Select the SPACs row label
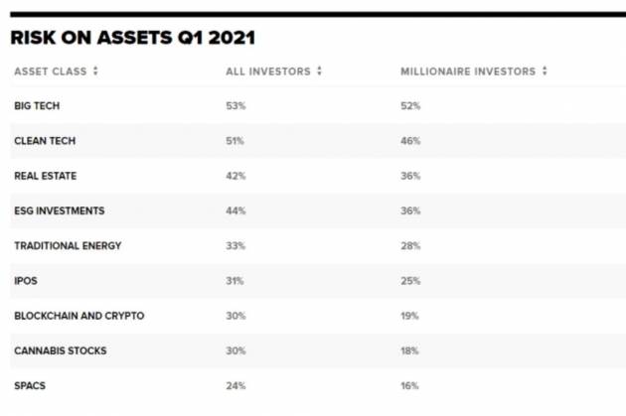The height and width of the screenshot is (416, 626). 30,385
